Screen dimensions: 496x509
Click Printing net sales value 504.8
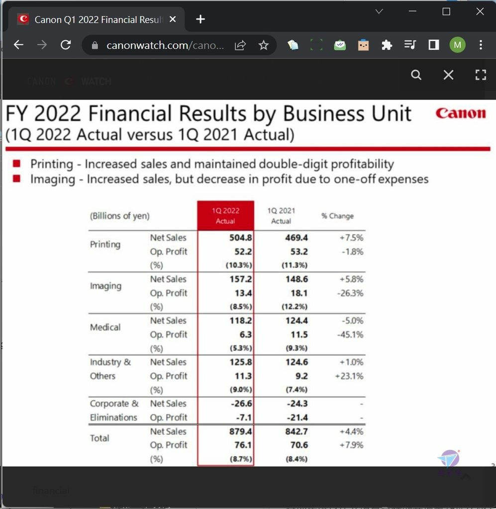240,238
